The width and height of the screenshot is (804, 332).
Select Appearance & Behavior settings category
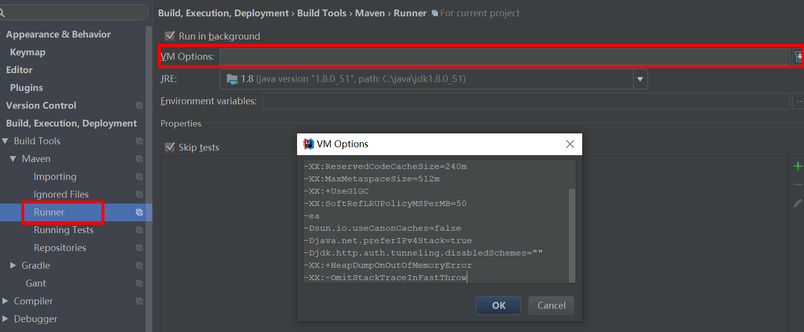click(58, 34)
